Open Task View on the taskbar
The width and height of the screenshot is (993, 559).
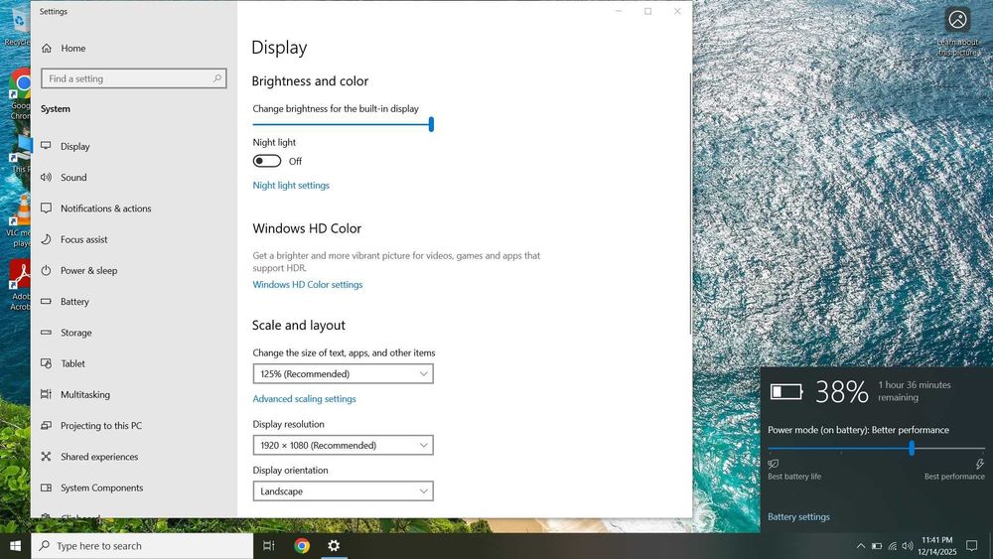coord(268,546)
